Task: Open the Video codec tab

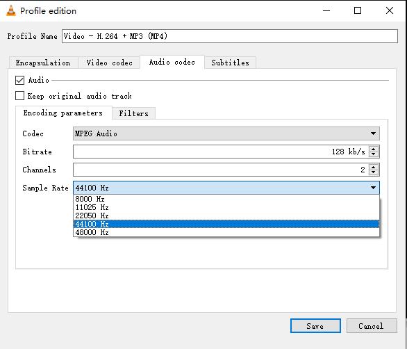Action: (x=109, y=63)
